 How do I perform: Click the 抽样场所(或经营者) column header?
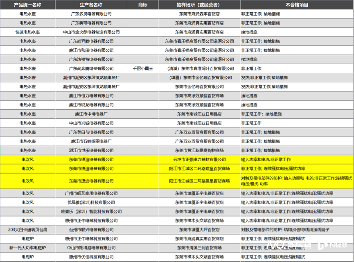(x=199, y=5)
